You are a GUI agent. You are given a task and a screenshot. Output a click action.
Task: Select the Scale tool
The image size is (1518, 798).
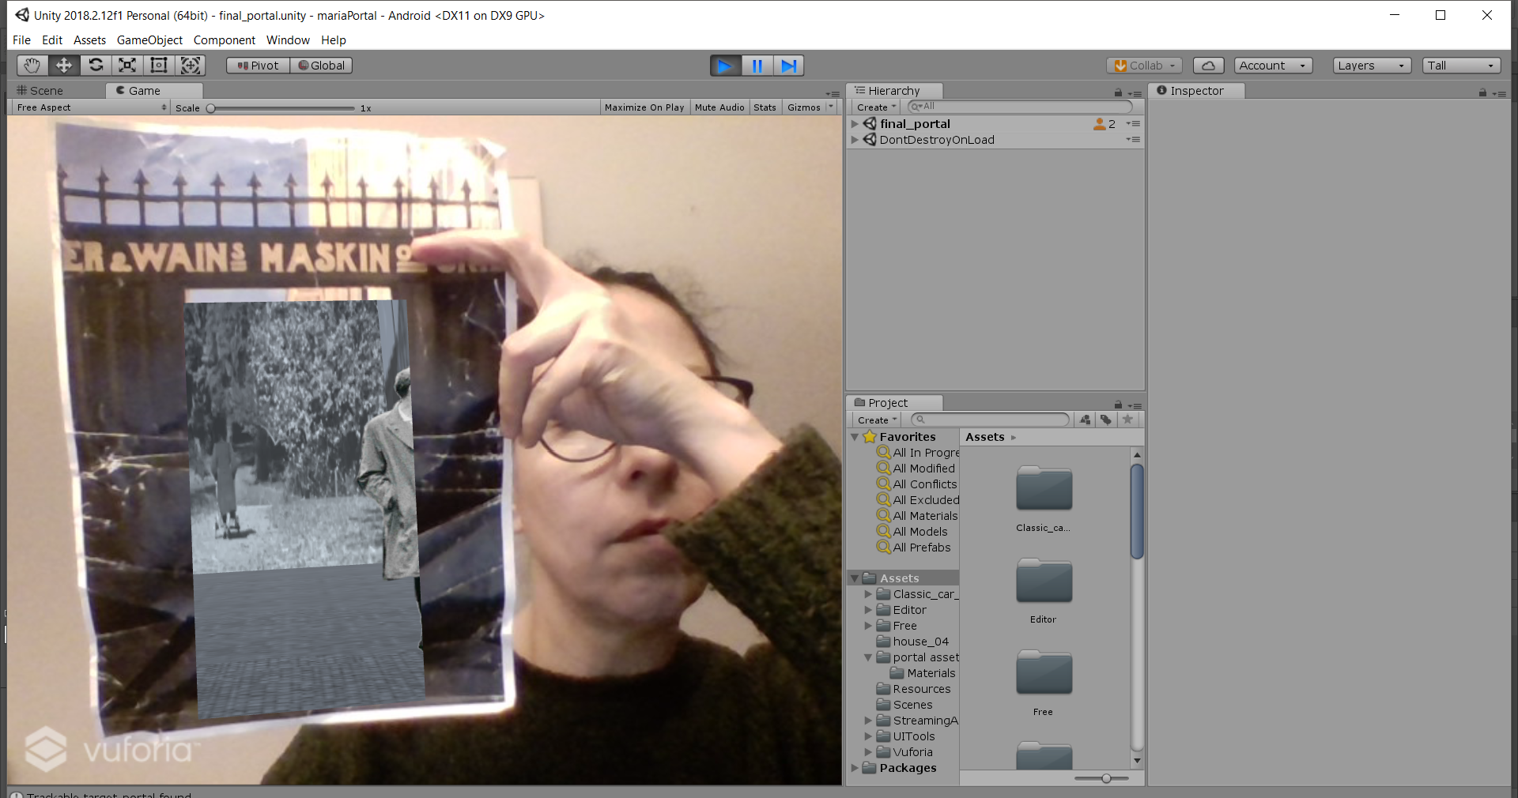click(127, 66)
